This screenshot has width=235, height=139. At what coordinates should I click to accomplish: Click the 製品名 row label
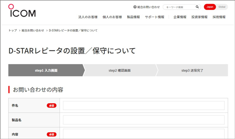pyautogui.click(x=16, y=120)
